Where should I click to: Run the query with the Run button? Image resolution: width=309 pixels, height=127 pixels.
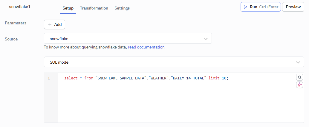[x=260, y=7]
